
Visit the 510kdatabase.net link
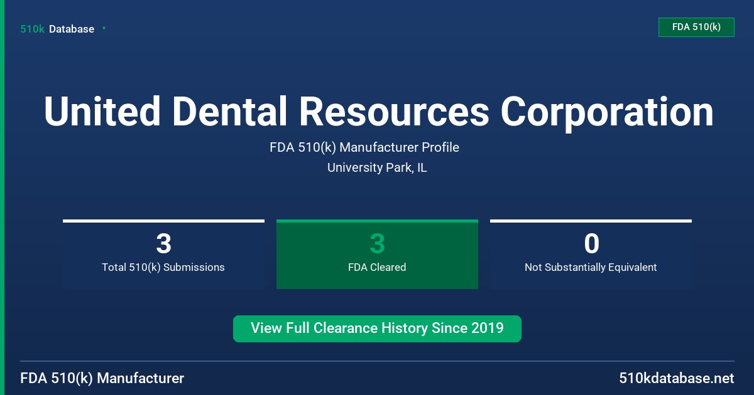point(676,378)
